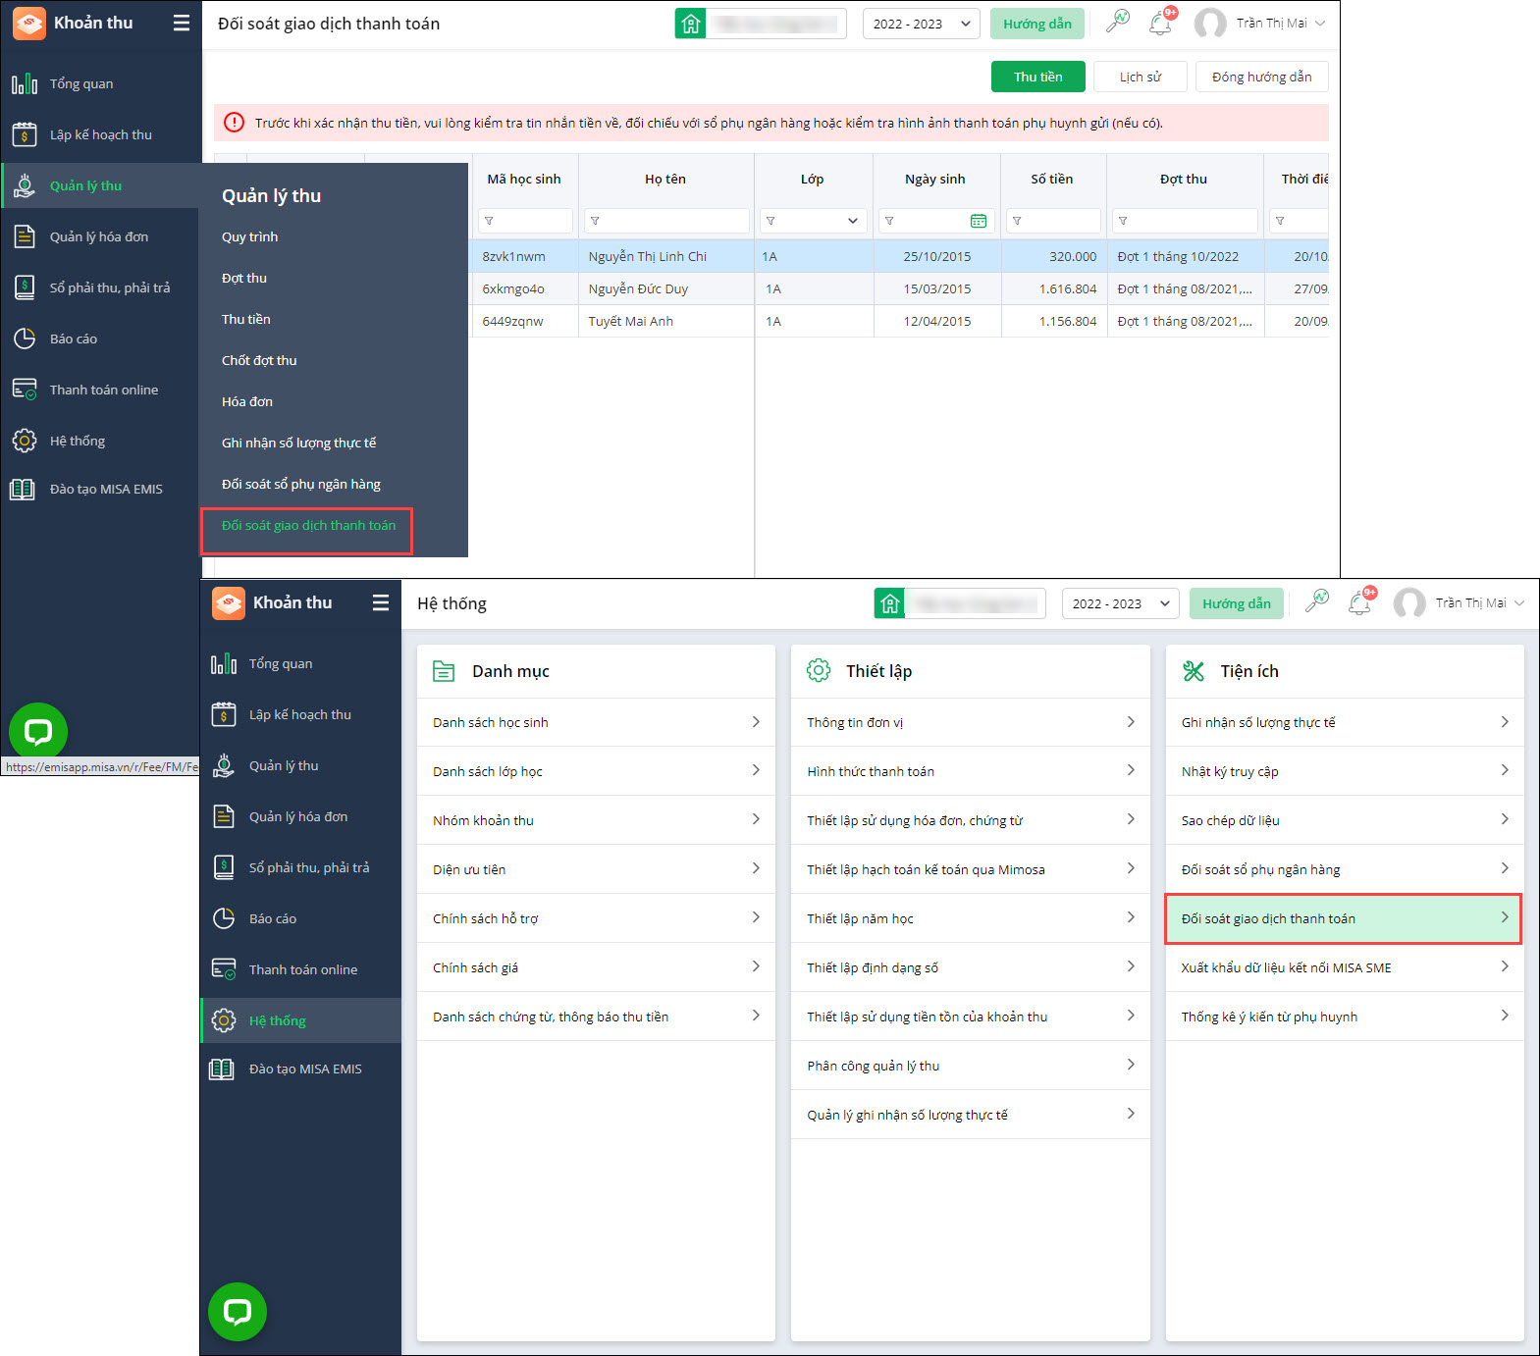This screenshot has width=1540, height=1356.
Task: Click the Mã học sinh filter input field
Action: click(x=525, y=221)
